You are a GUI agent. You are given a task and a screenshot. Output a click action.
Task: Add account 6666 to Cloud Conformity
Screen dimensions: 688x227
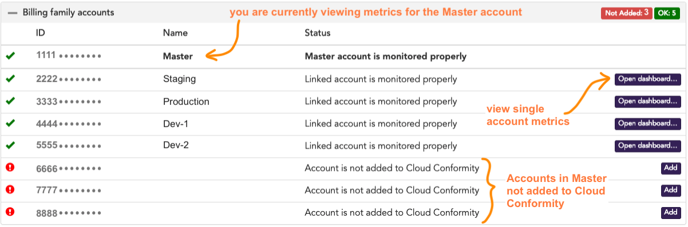(x=671, y=168)
